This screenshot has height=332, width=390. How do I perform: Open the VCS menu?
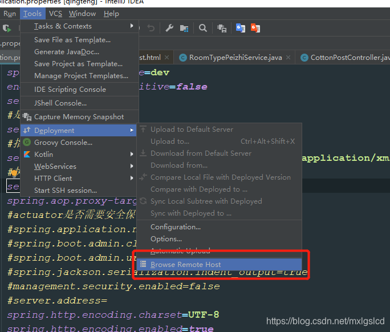pyautogui.click(x=55, y=14)
